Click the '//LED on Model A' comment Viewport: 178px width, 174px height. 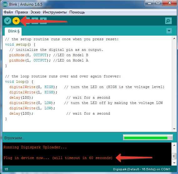71,60
